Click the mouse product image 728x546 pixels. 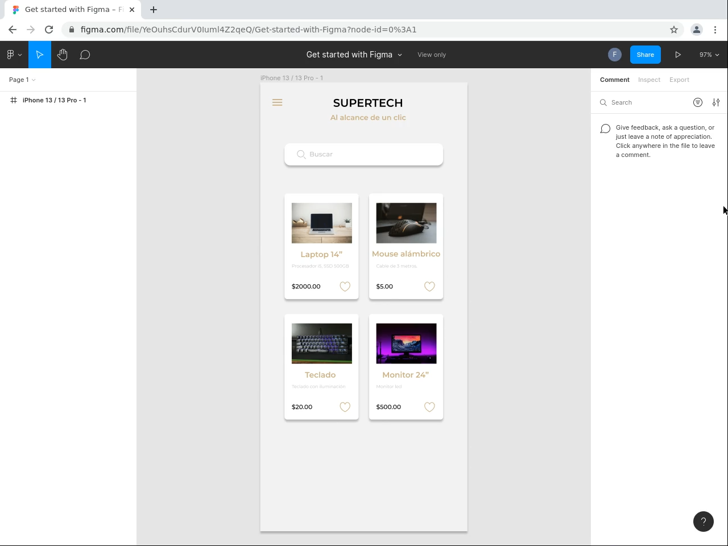406,223
